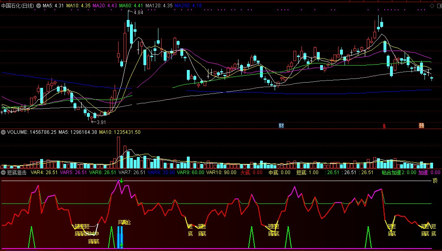Click the VAR10: 90.00 label
The image size is (442, 251).
221,172
